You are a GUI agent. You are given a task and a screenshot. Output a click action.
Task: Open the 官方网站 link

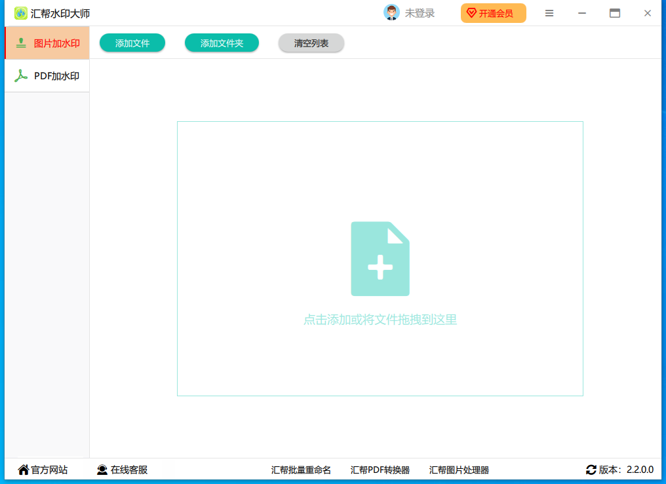point(43,470)
